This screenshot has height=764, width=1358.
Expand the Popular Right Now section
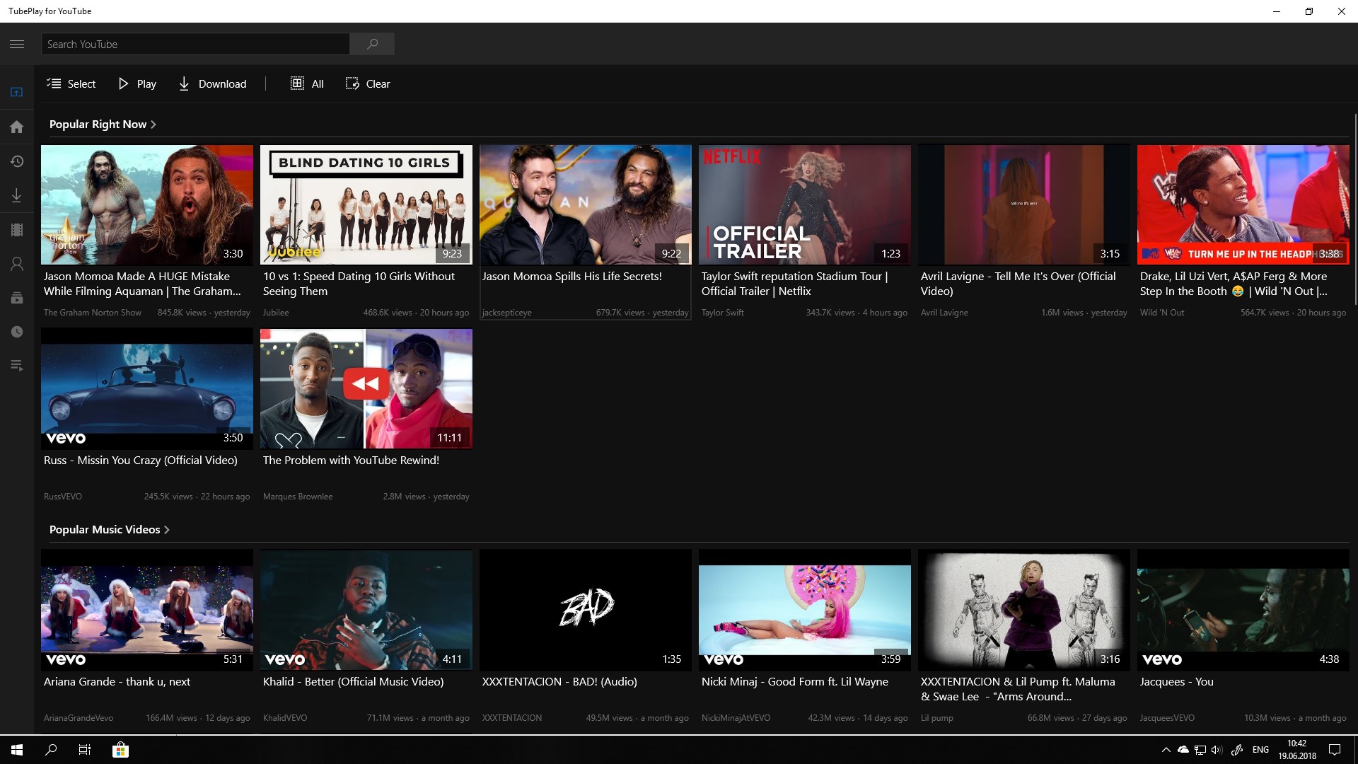point(103,125)
